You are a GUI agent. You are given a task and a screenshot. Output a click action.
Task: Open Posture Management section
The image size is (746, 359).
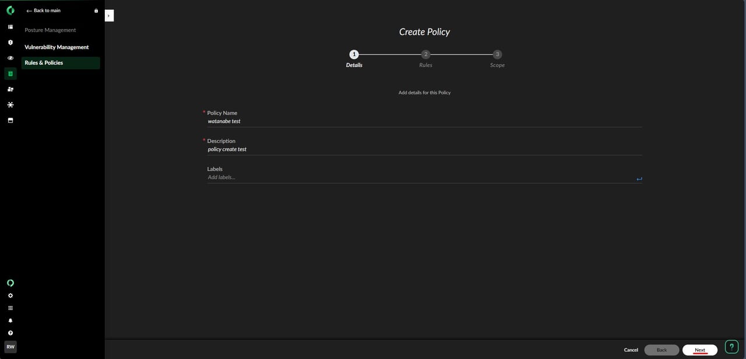point(50,30)
